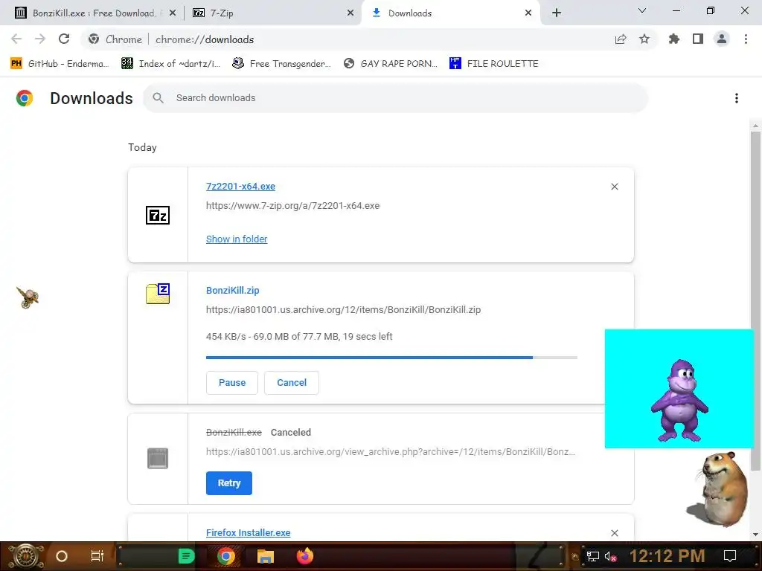Open the Firefox Installer.exe link

pyautogui.click(x=249, y=532)
